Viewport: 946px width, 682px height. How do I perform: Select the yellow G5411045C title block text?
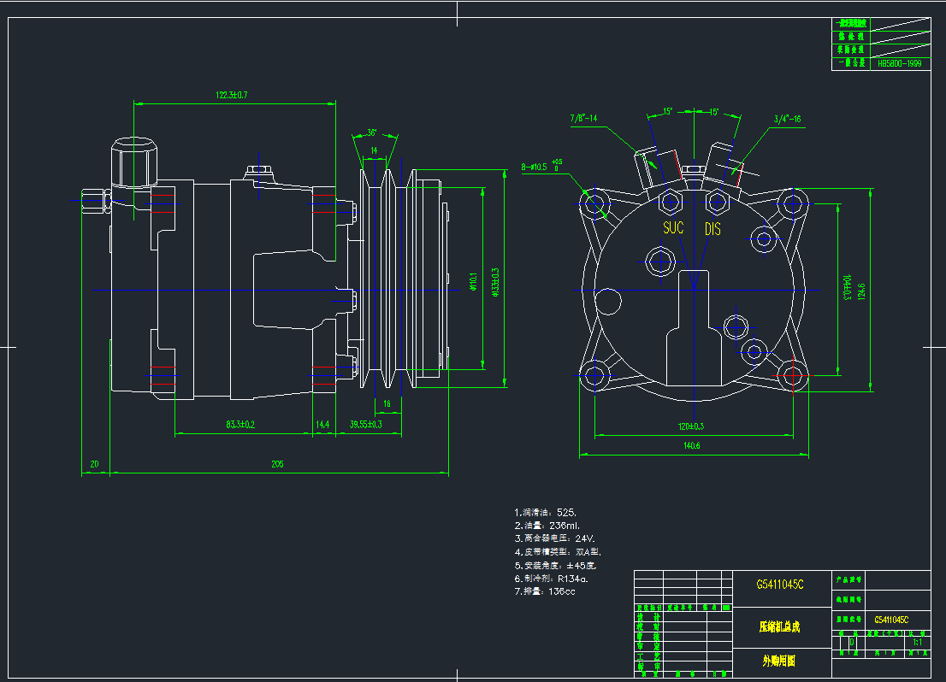[779, 585]
